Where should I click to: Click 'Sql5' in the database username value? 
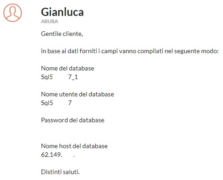pos(47,103)
